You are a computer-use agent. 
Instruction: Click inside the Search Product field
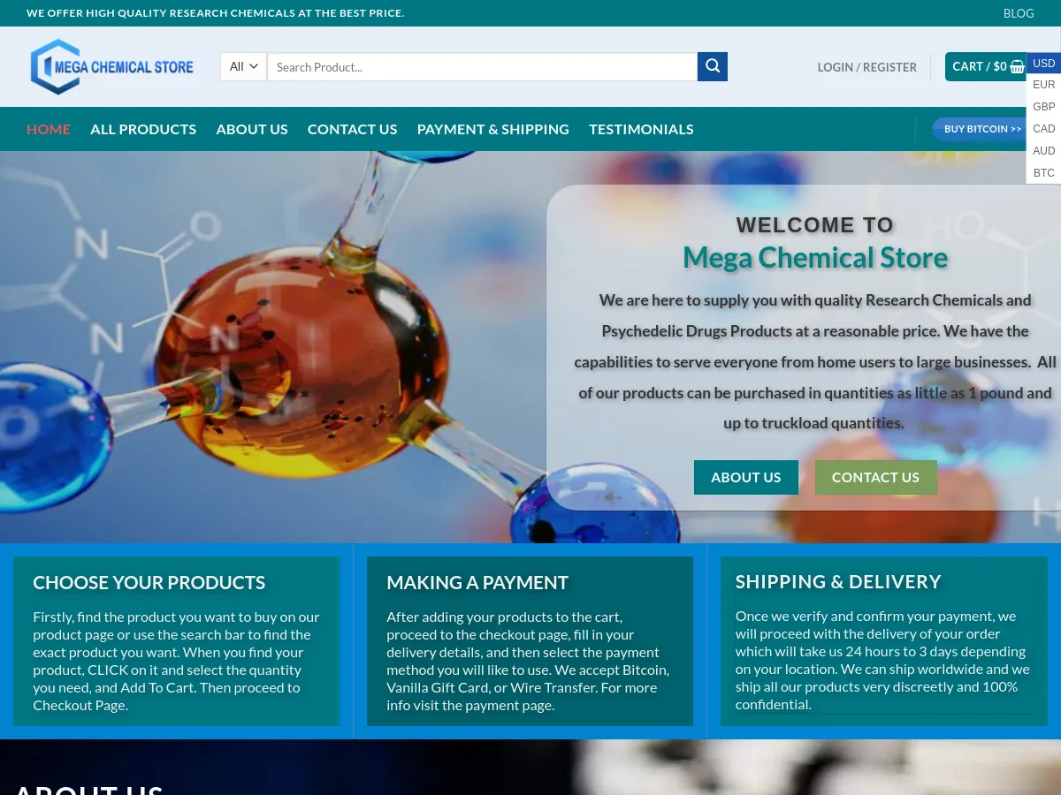point(482,66)
